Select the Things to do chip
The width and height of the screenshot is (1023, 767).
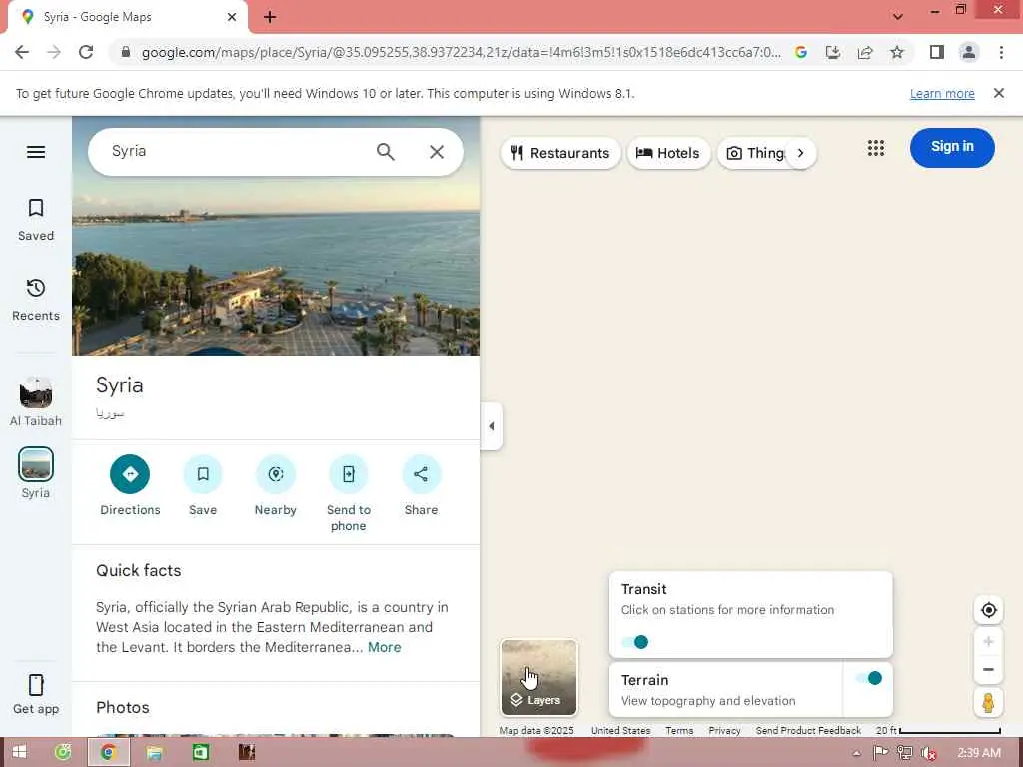(755, 153)
